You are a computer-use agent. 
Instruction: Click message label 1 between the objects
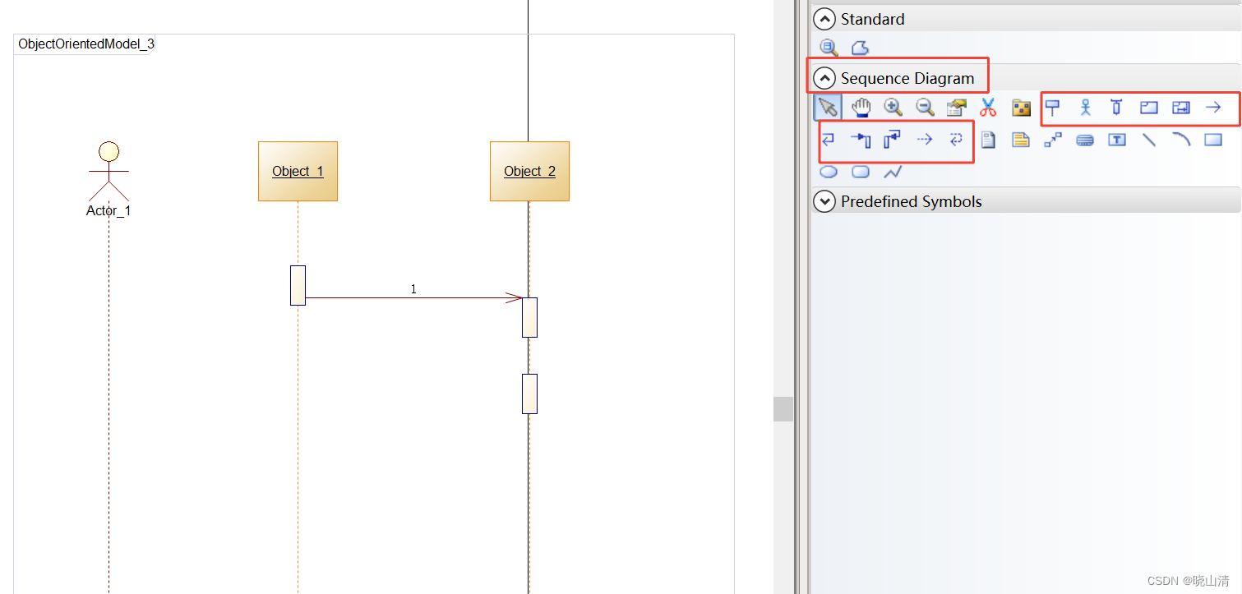pyautogui.click(x=413, y=289)
